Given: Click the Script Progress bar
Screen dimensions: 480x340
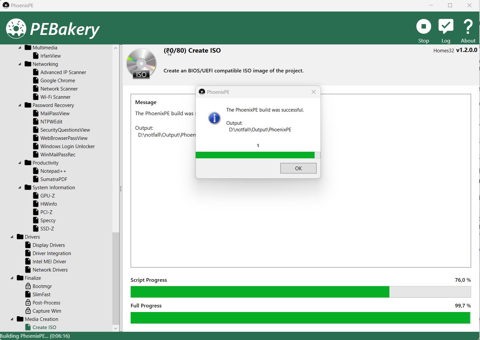Looking at the screenshot, I should 300,292.
